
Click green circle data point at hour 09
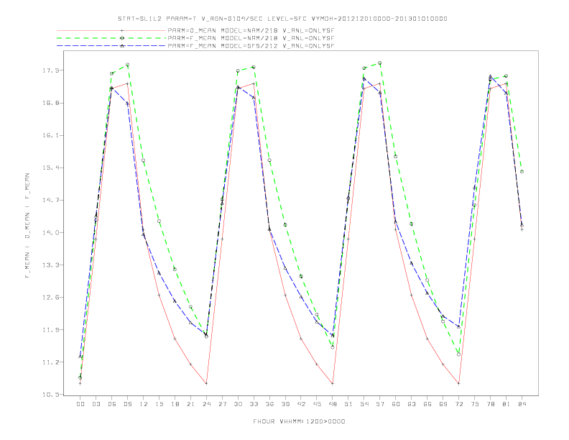click(x=127, y=65)
